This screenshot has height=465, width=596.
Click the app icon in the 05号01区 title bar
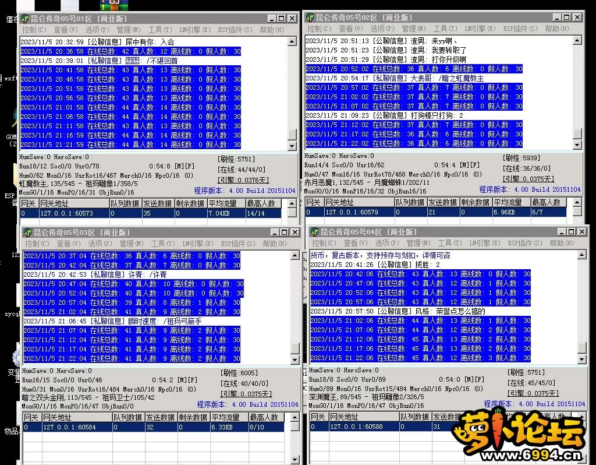[25, 18]
